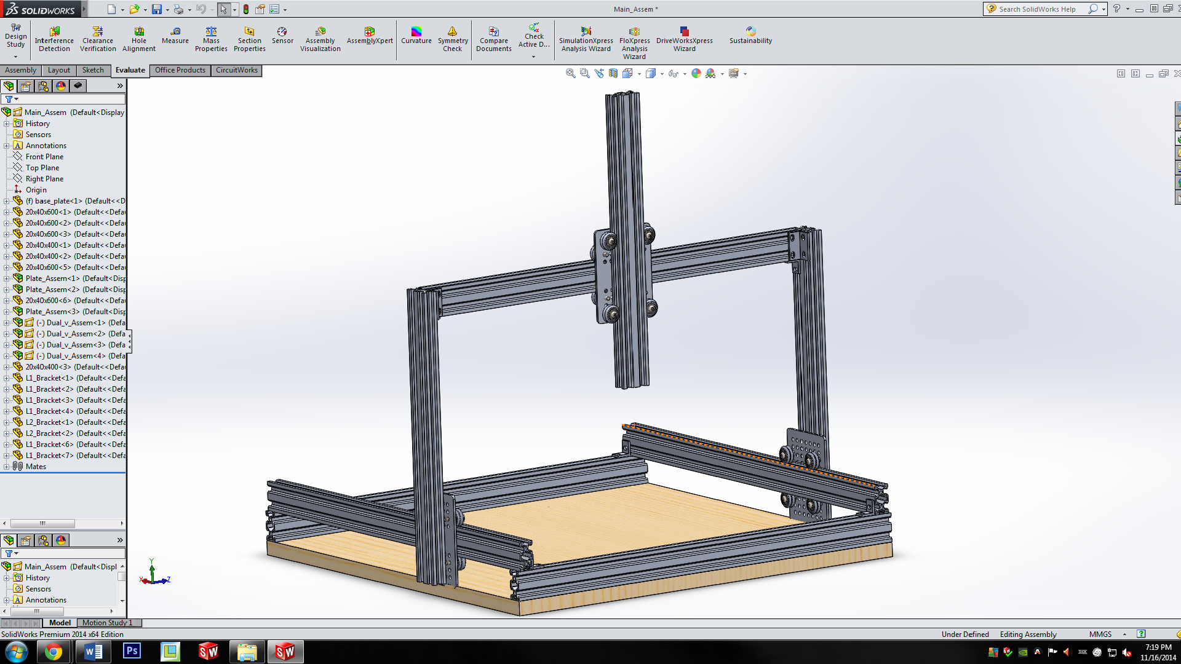Image resolution: width=1181 pixels, height=664 pixels.
Task: Open Interference Detection tool
Action: click(54, 39)
